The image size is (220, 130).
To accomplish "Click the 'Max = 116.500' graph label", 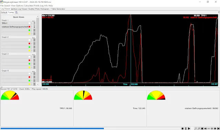I will click(48, 15).
